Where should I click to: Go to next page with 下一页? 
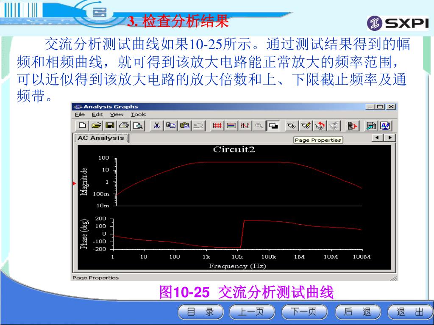point(304,312)
